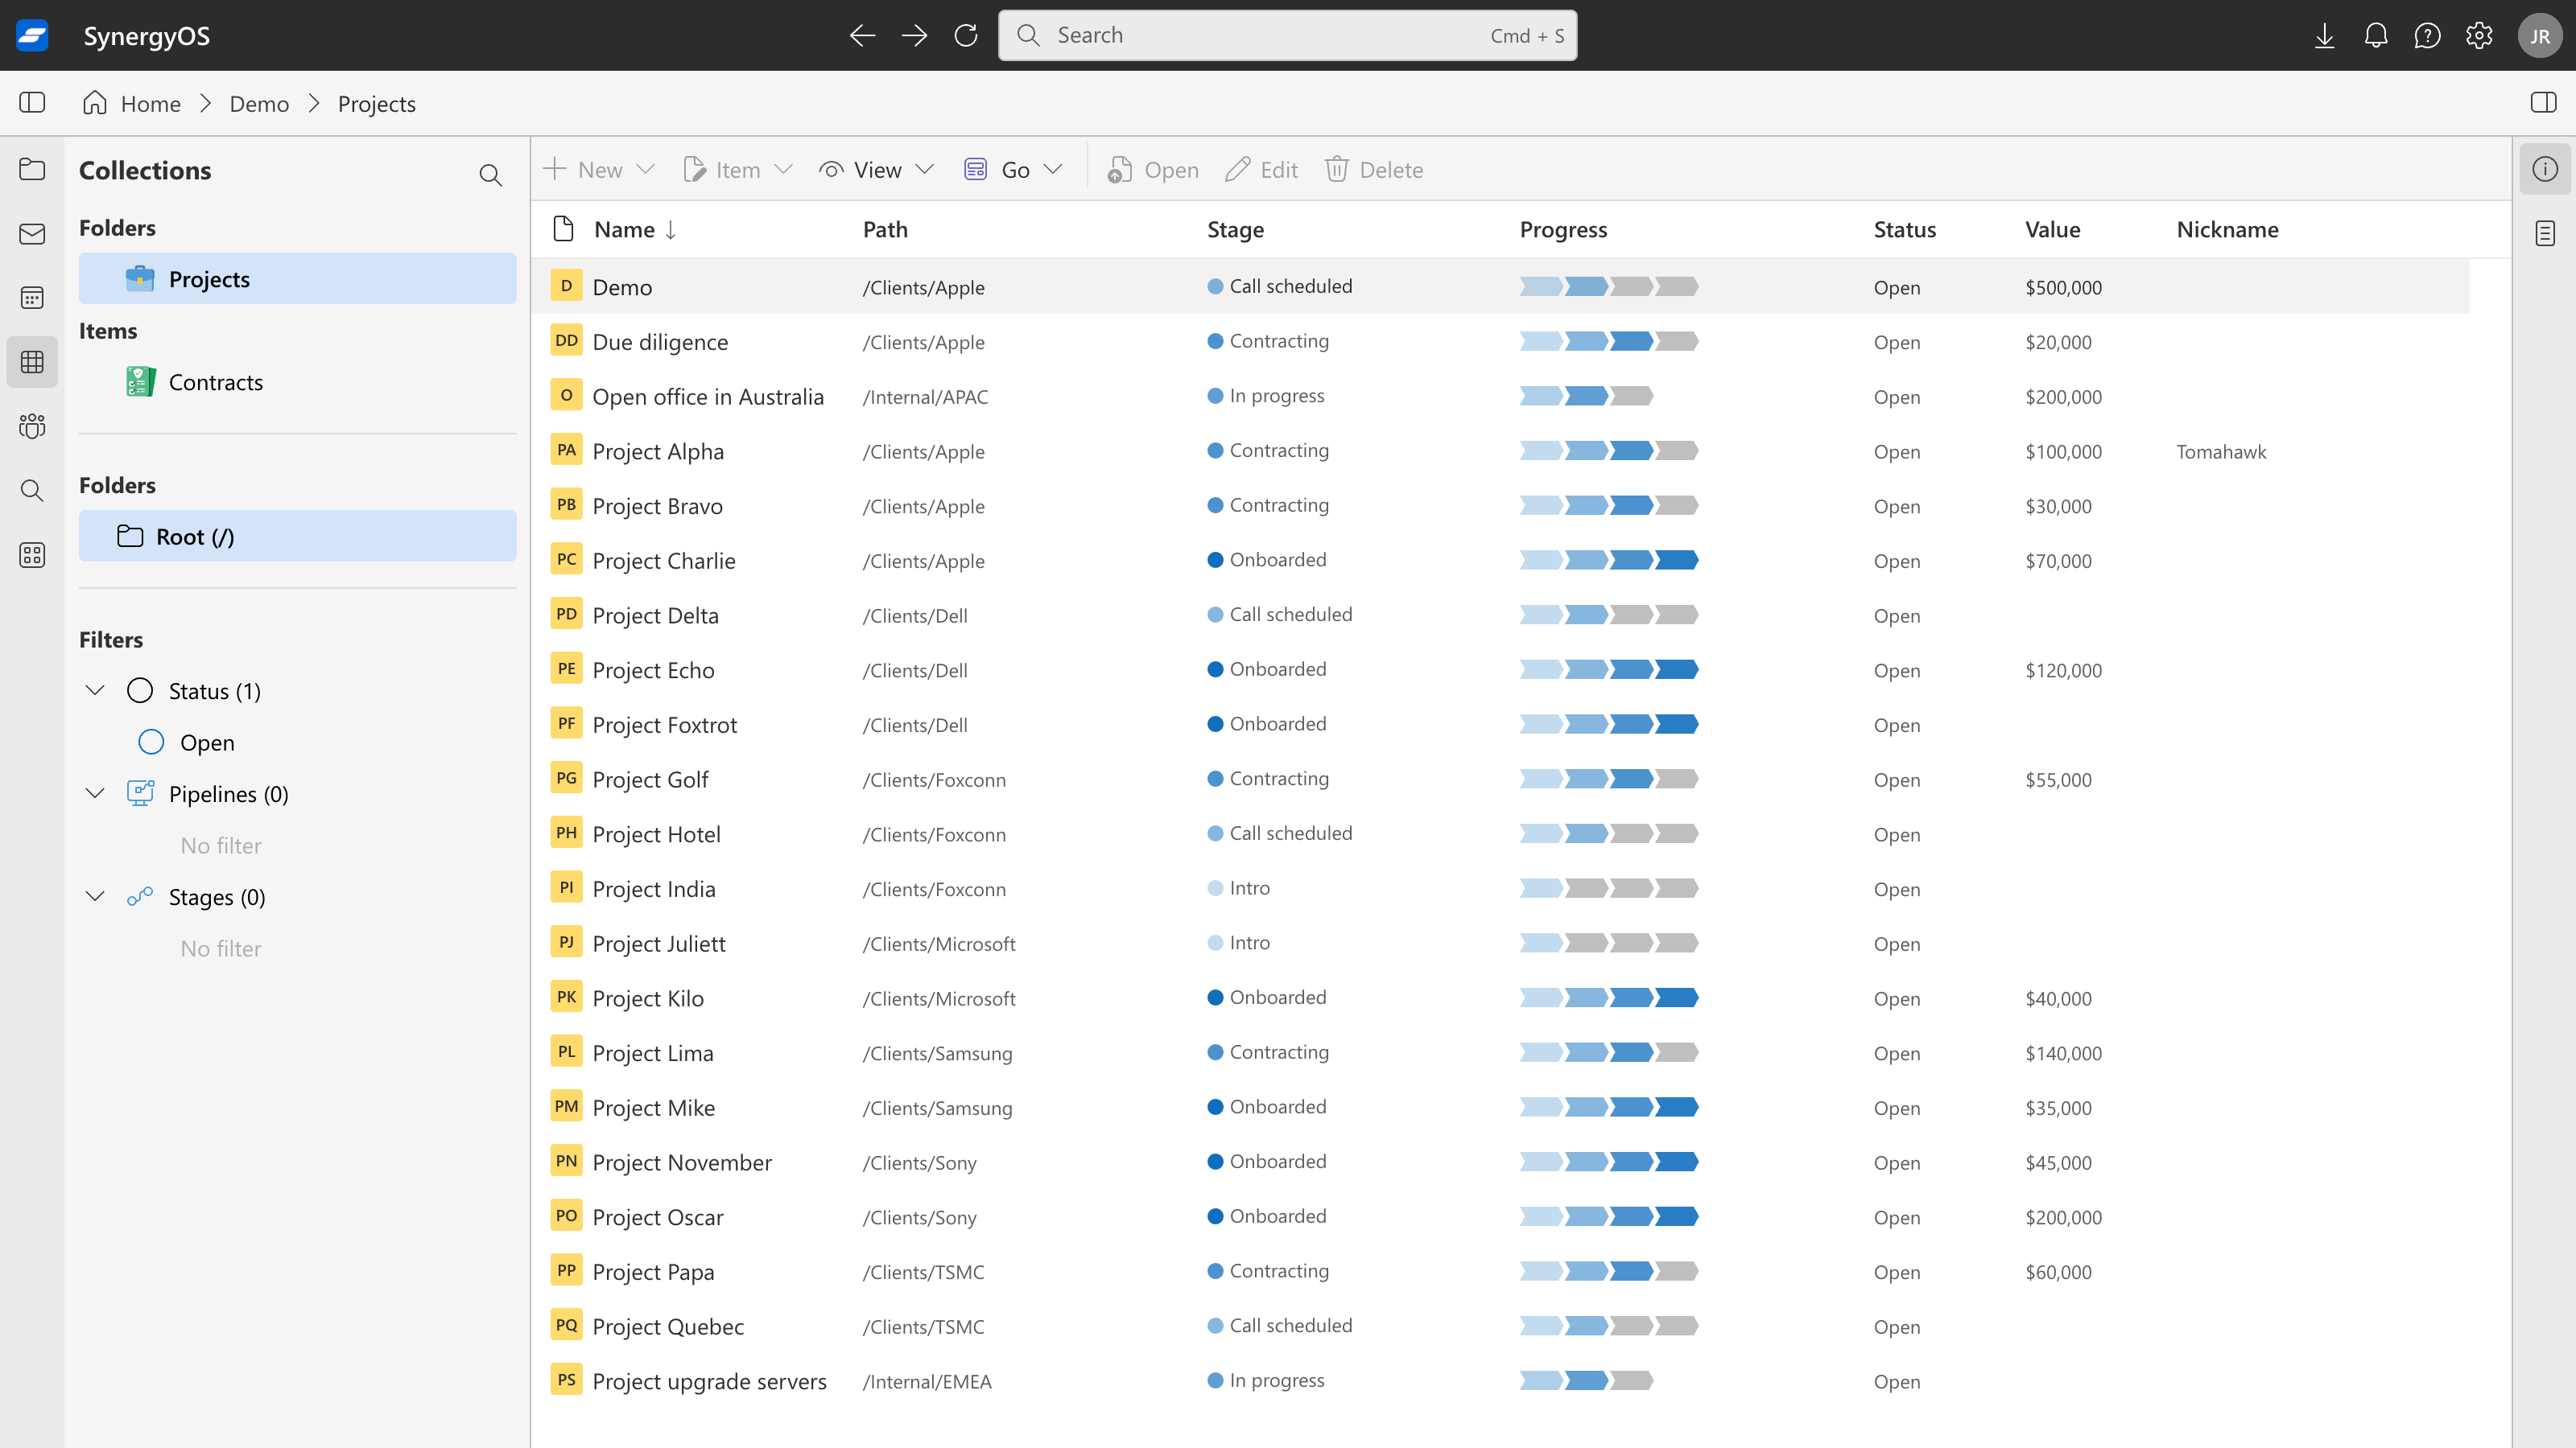Go forward with the right arrow
Screen dimensions: 2576x1448
click(914, 35)
